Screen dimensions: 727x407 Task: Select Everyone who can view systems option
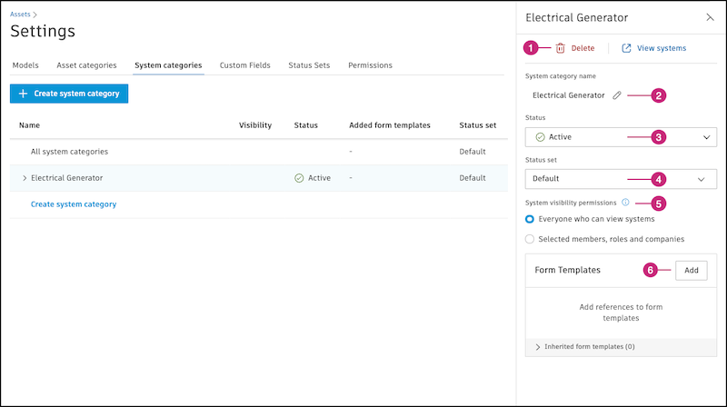pos(530,219)
